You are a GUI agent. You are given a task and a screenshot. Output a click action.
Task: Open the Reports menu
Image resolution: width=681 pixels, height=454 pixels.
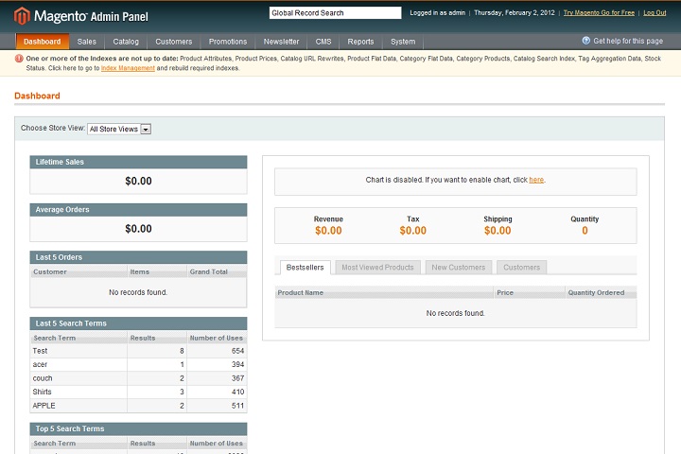(x=360, y=42)
